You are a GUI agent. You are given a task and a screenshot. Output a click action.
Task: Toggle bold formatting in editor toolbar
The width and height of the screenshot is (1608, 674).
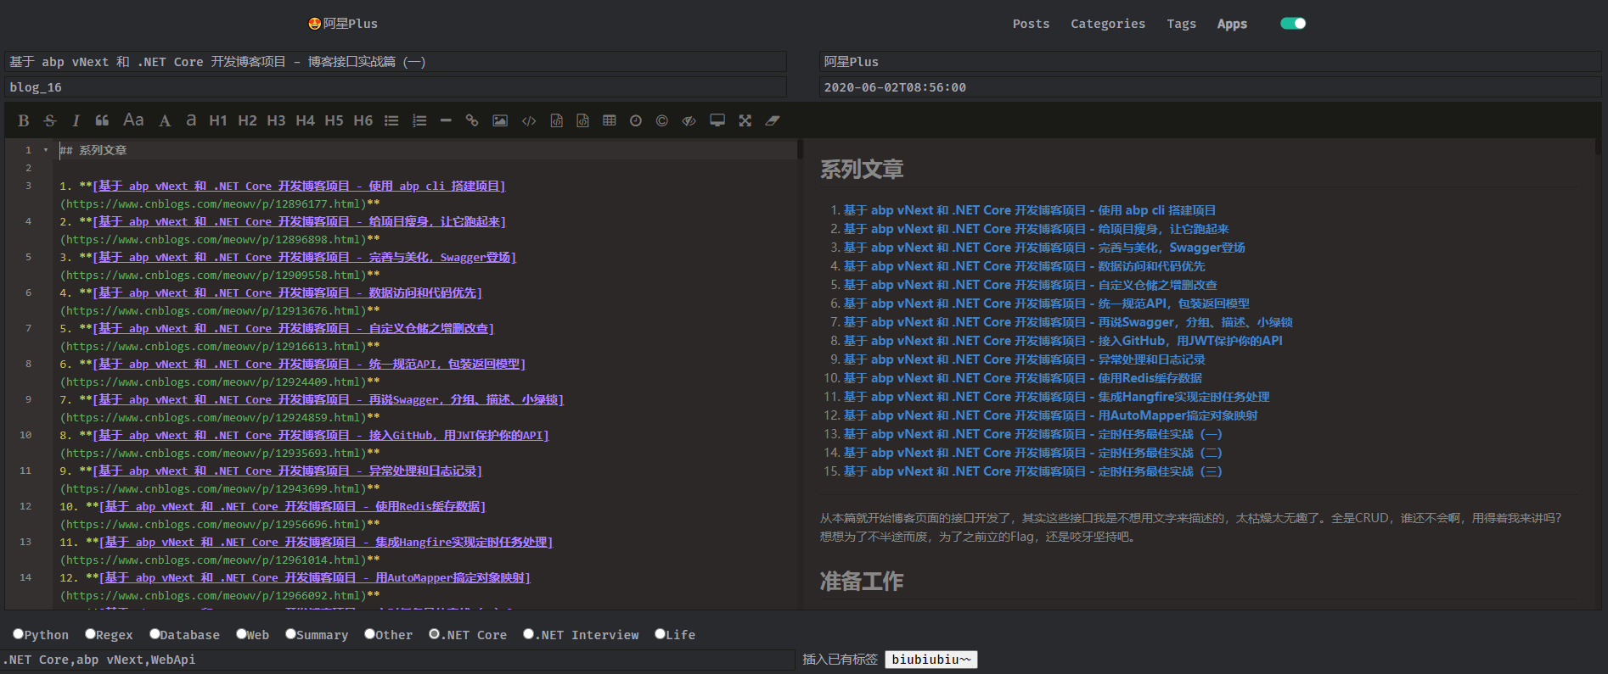click(24, 120)
